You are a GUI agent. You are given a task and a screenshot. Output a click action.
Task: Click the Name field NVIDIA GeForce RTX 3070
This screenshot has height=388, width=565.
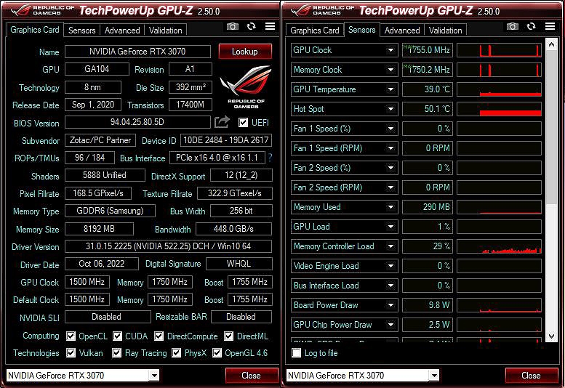tap(137, 52)
